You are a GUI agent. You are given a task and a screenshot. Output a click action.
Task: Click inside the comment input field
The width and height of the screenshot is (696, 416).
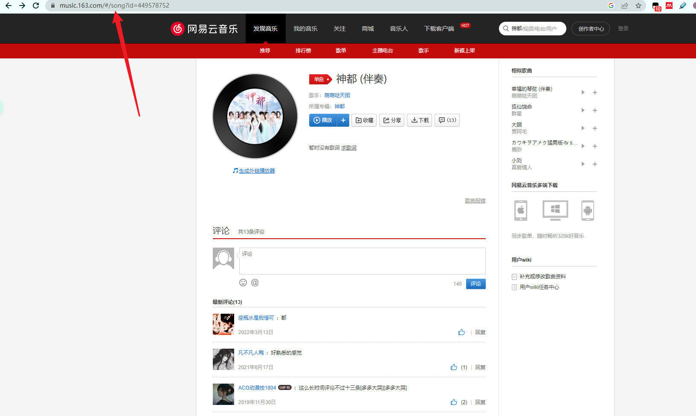[x=362, y=261]
